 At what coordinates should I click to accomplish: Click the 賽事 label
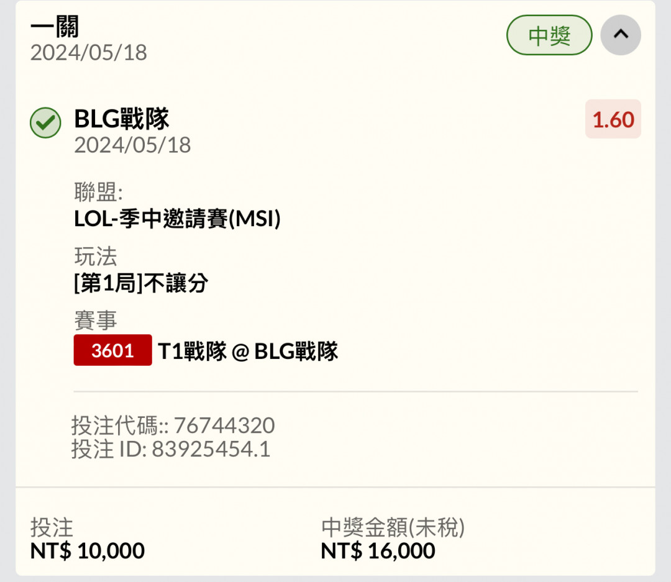(96, 320)
